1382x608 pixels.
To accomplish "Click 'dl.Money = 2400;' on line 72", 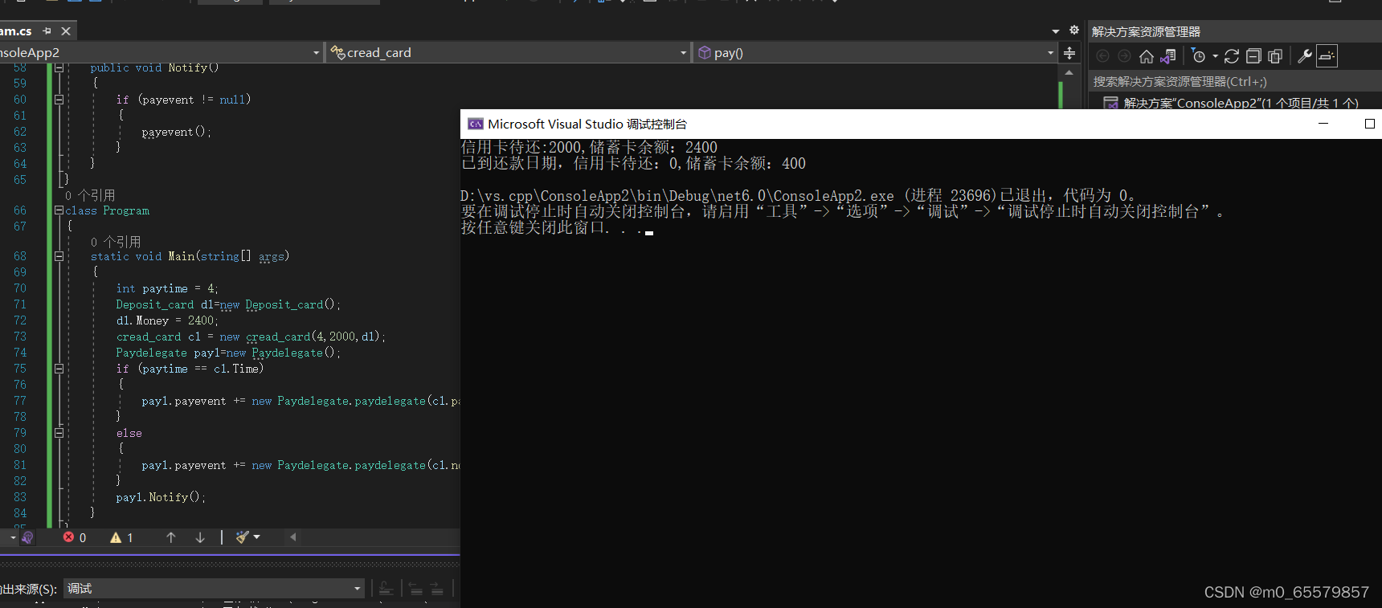I will point(167,320).
